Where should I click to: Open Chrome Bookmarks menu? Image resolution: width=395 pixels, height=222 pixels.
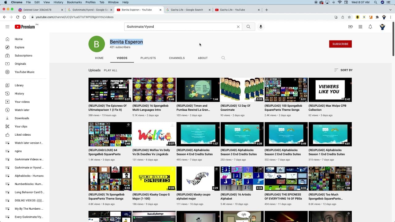74,2
